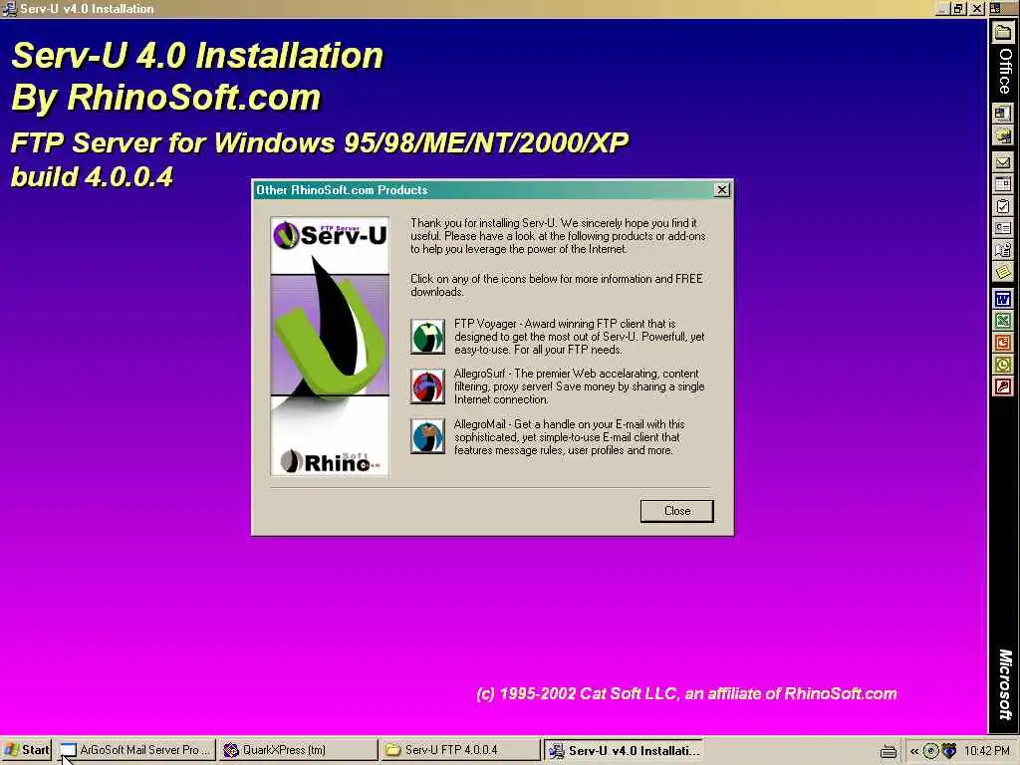1020x765 pixels.
Task: Click New Contact card icon in Office bar
Action: tap(1002, 228)
